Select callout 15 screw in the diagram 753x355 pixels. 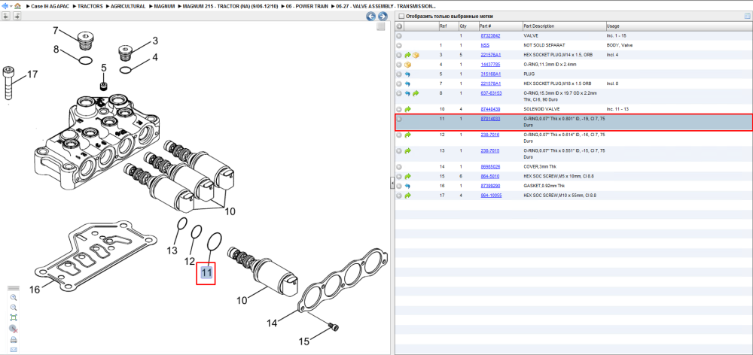(304, 341)
